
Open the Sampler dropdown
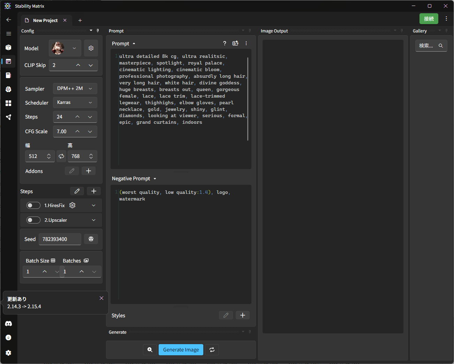[x=75, y=89]
